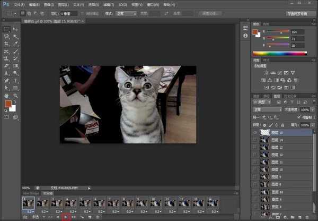Select the Horizontal Type tool
Screen dimensions: 318x221
(x=15, y=81)
